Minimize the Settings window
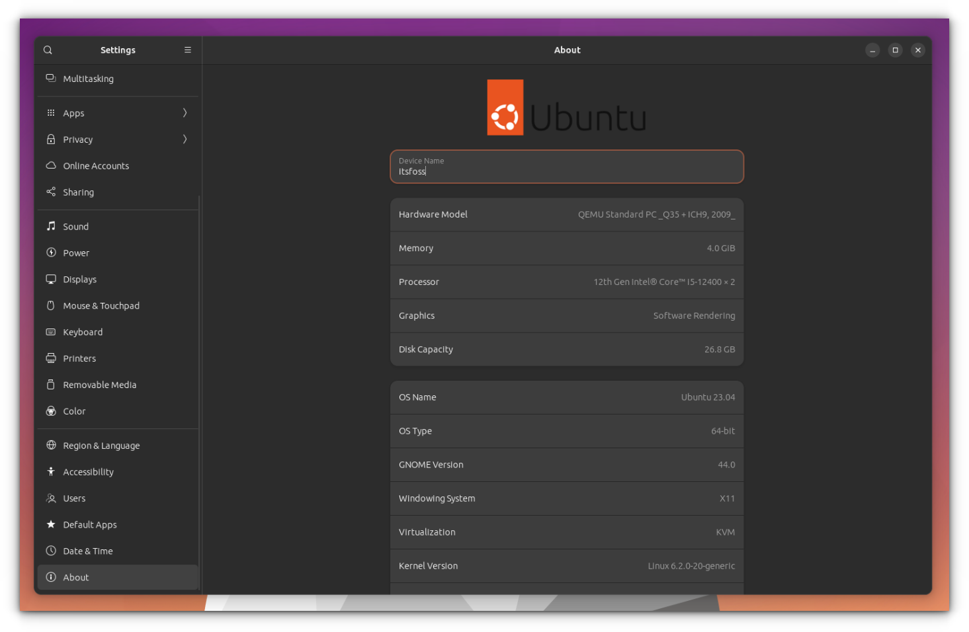The width and height of the screenshot is (969, 632). point(872,50)
